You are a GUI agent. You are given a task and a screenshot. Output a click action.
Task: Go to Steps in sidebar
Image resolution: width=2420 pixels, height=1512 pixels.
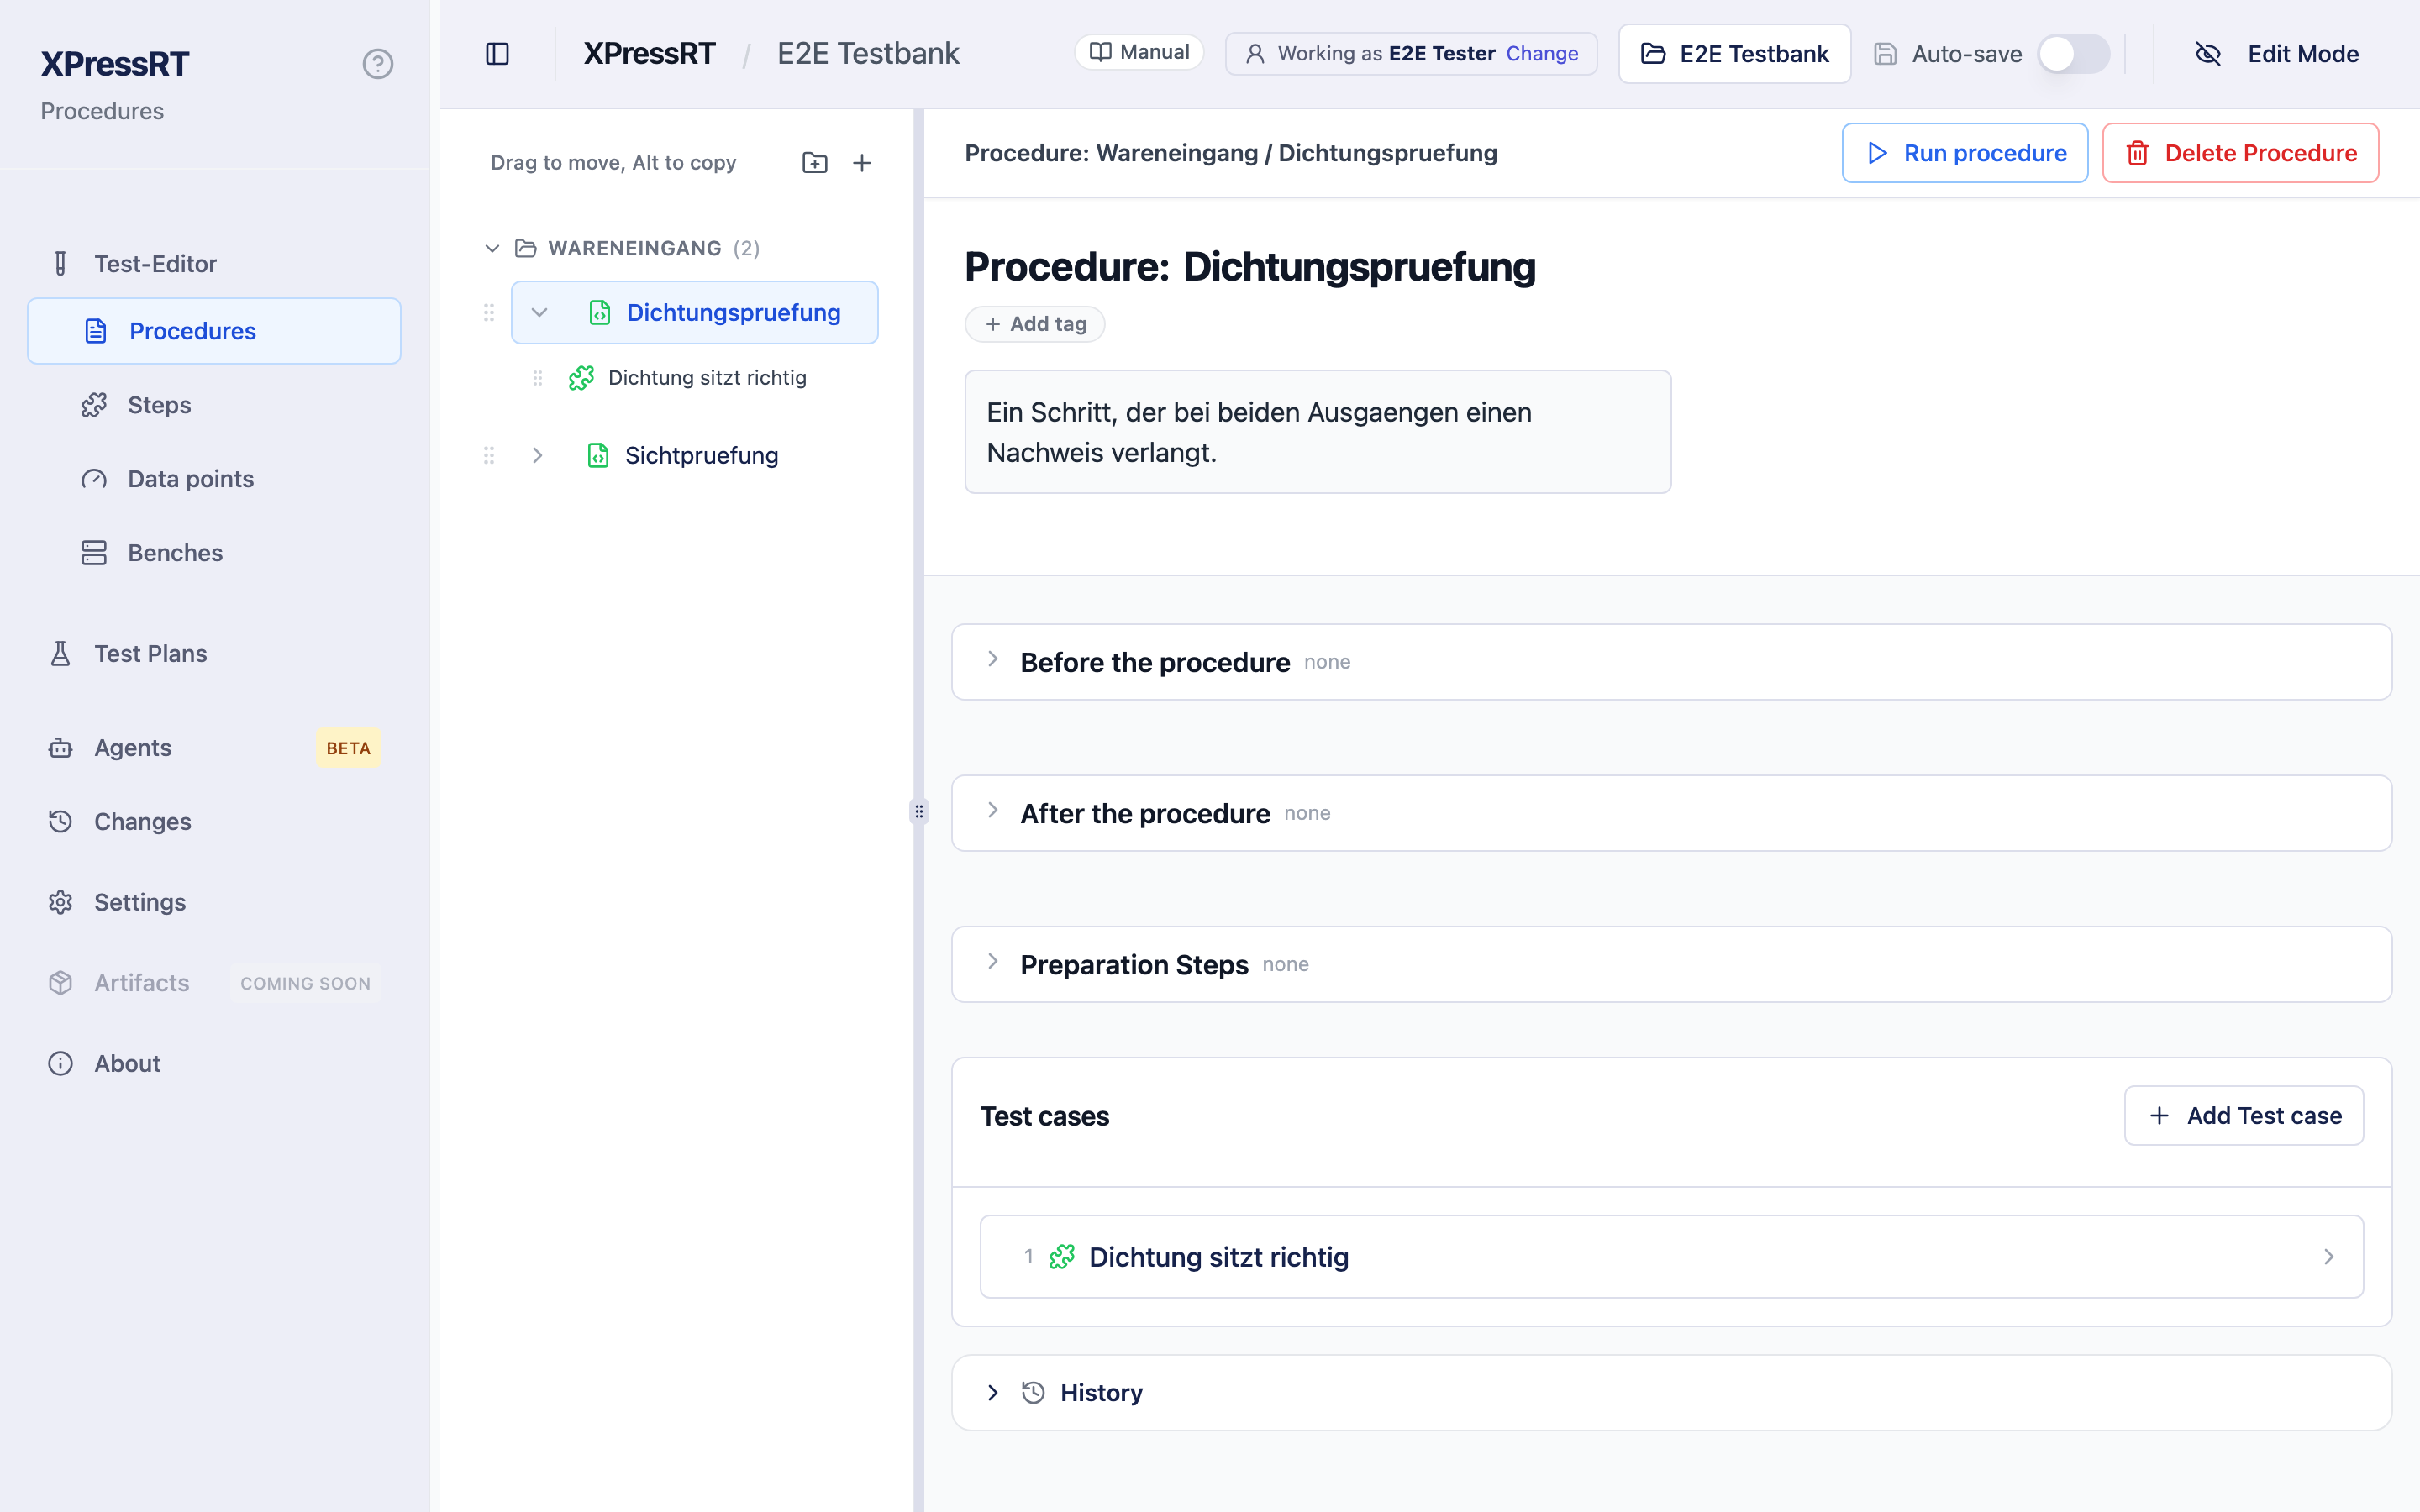click(214, 405)
